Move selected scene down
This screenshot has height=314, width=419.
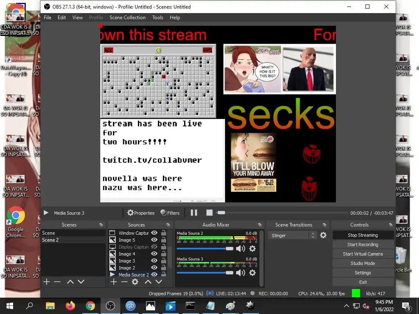tap(81, 282)
